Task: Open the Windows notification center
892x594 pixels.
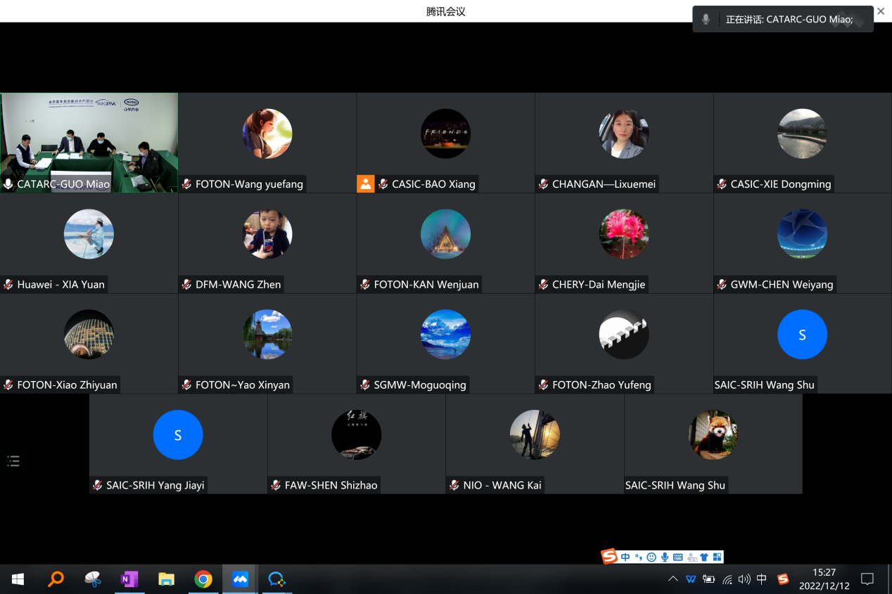Action: coord(867,579)
